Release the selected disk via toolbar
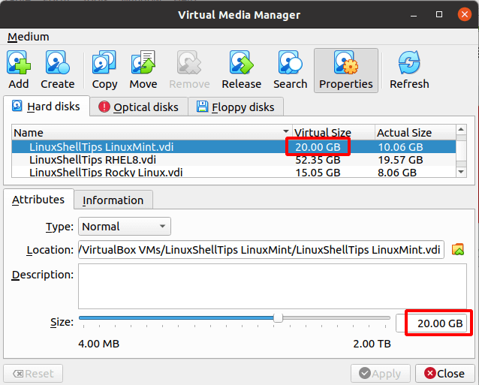479x385 pixels. coord(241,70)
